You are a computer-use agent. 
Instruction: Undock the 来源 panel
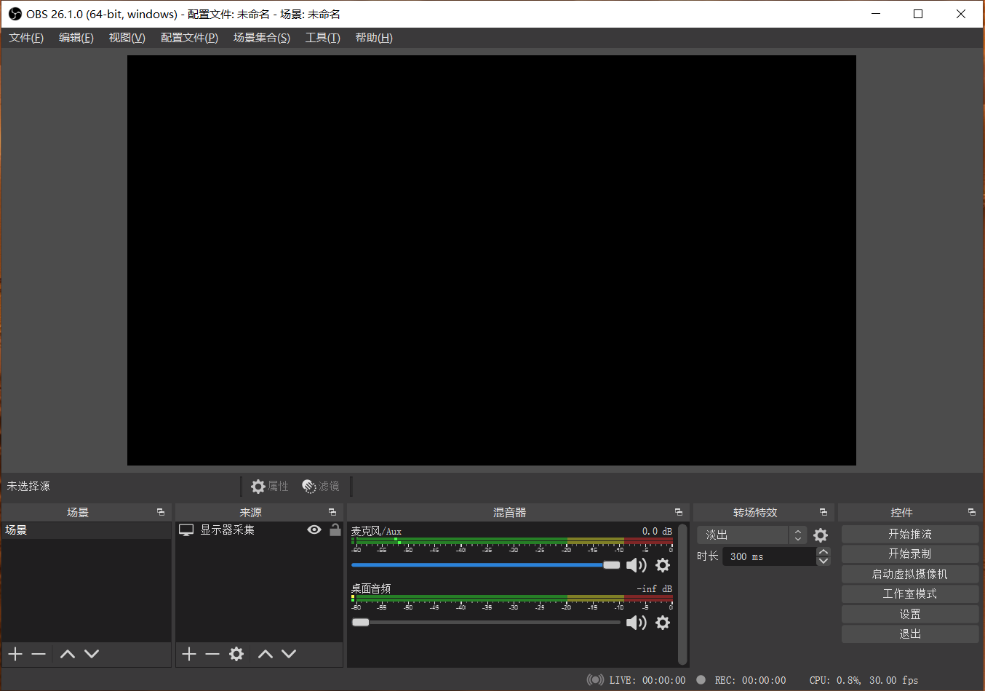tap(332, 512)
